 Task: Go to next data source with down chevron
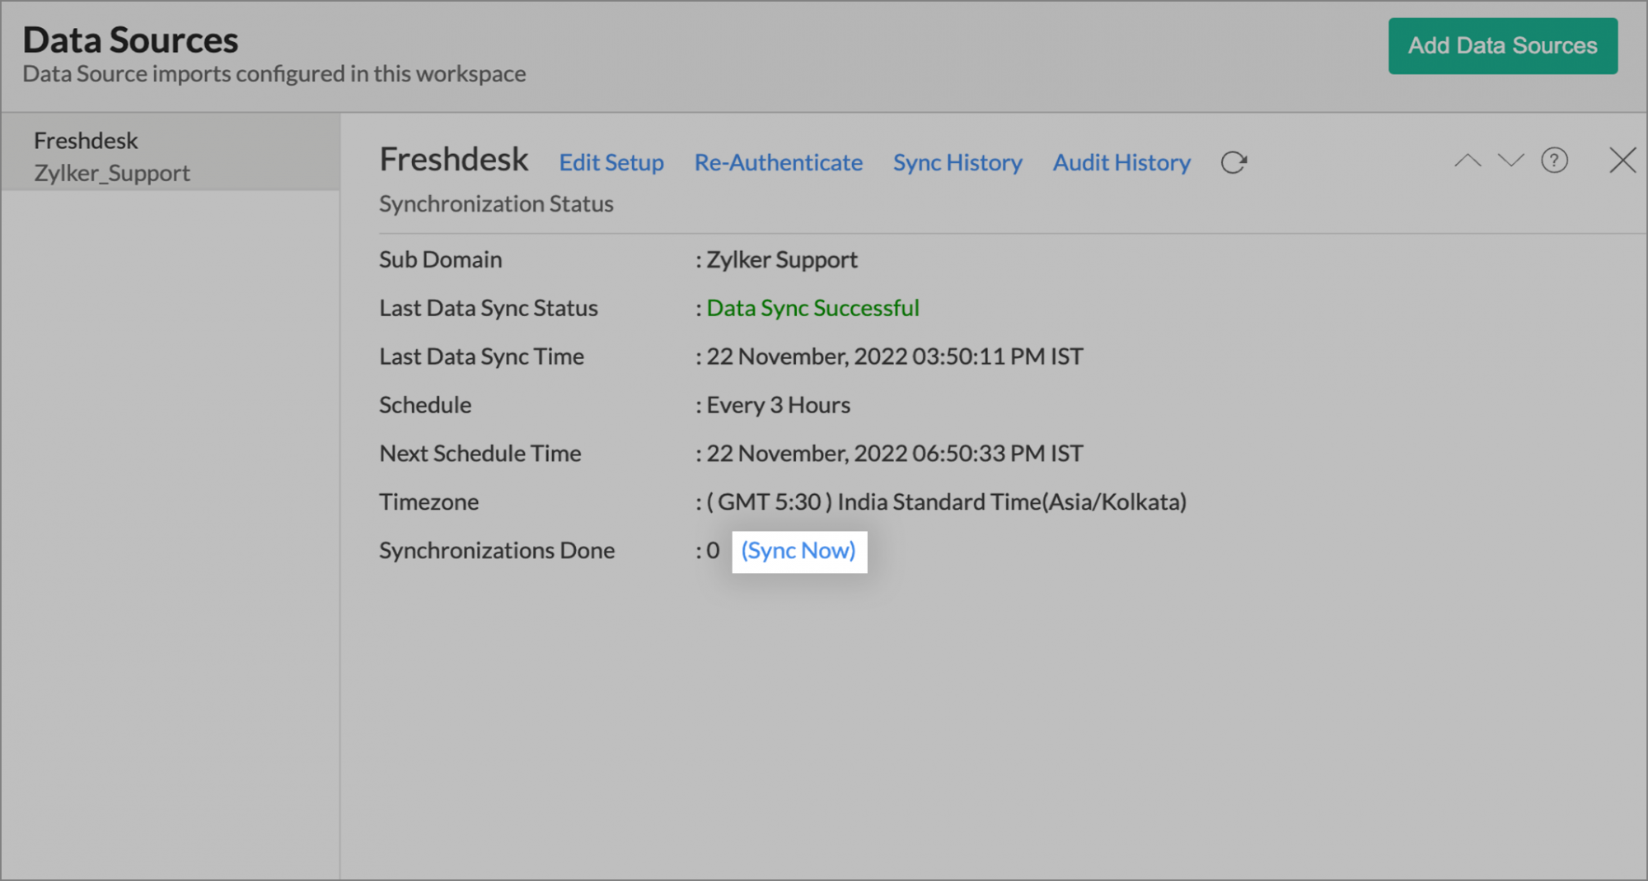pos(1510,161)
